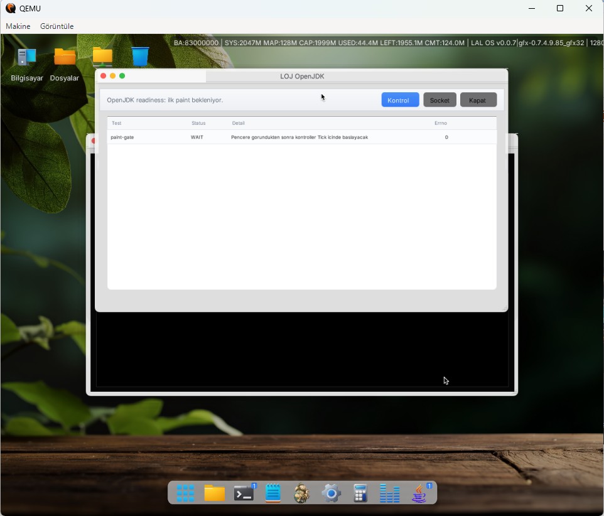Open the app grid launcher in the dock
Screen dimensions: 604x516
(x=185, y=493)
